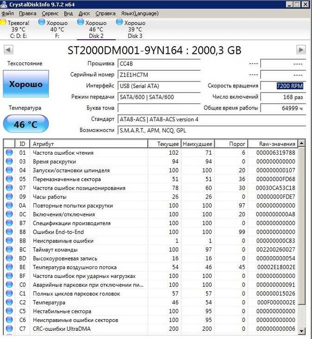312x339 pixels.
Task: Click the scroll up arrow of attribute list
Action: coord(302,143)
